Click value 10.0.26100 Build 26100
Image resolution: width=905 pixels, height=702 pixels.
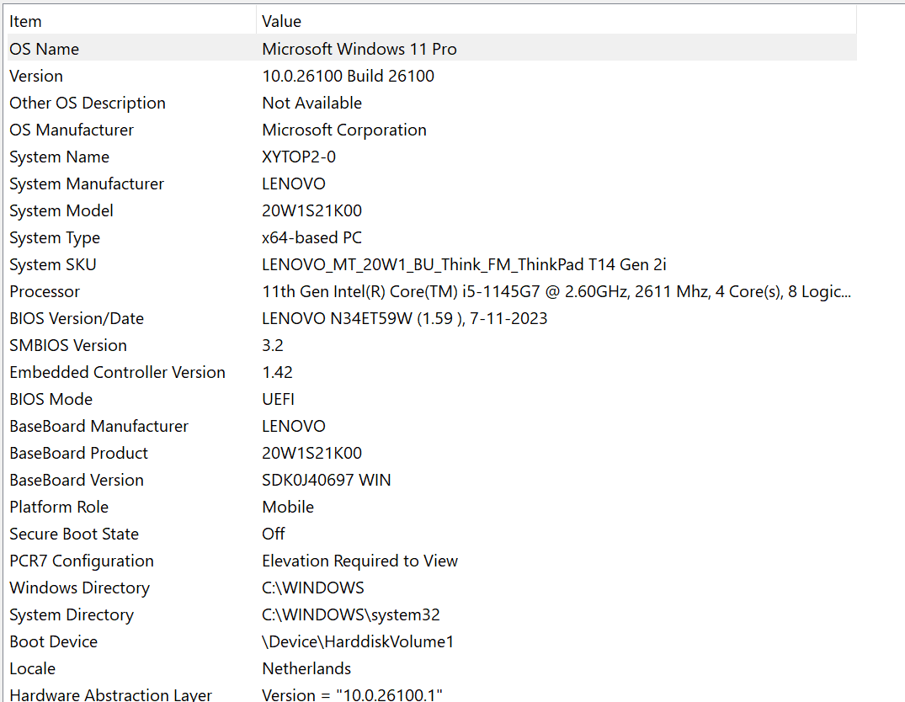[348, 77]
